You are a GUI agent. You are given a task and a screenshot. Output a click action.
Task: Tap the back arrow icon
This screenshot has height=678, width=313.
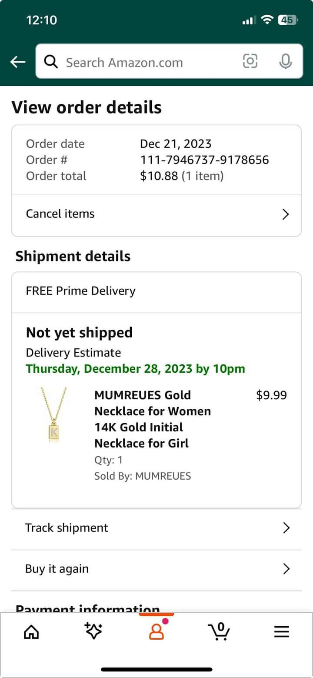[17, 62]
